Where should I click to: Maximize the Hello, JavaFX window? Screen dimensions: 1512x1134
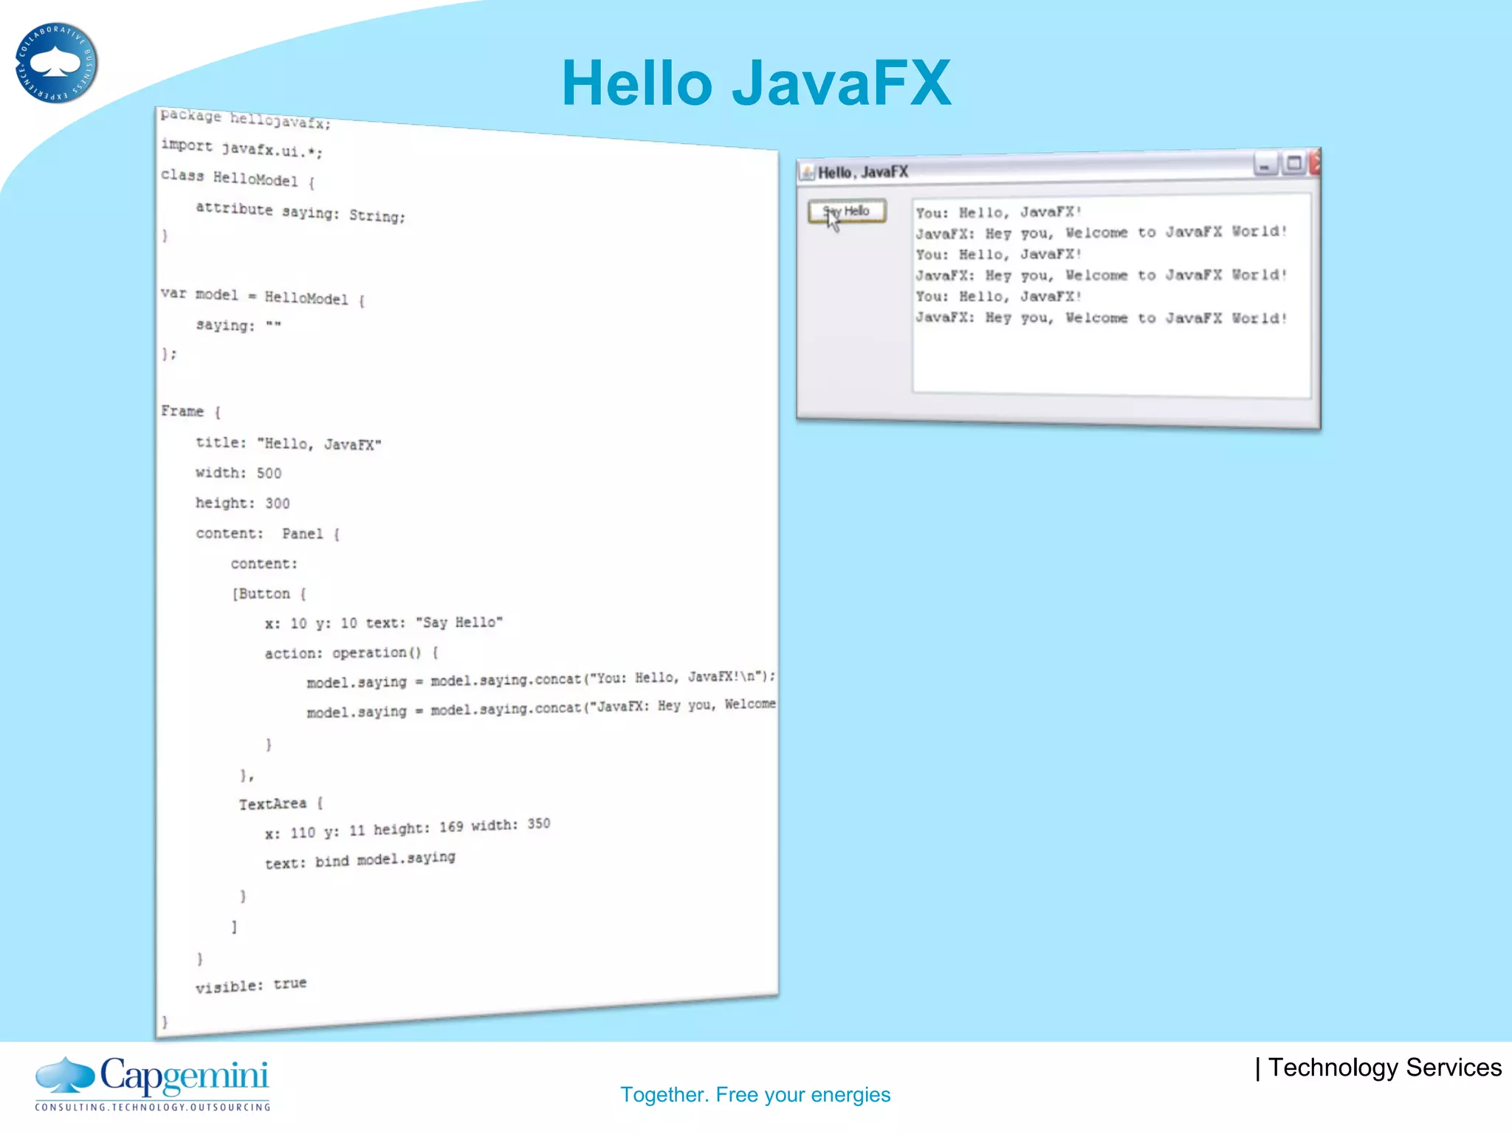point(1293,162)
